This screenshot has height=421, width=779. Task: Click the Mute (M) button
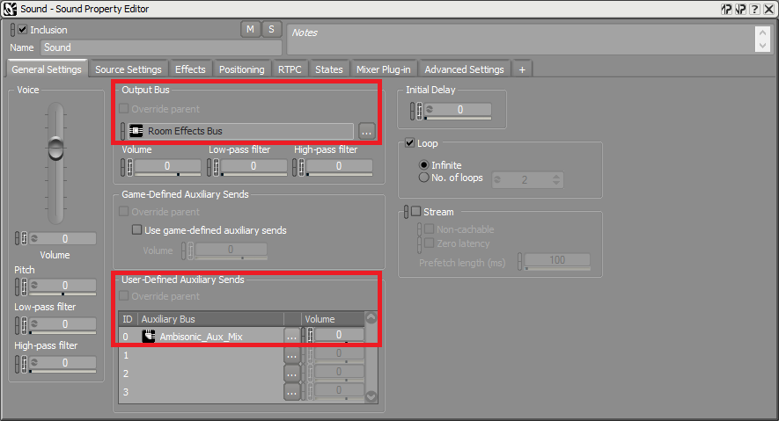pyautogui.click(x=250, y=30)
